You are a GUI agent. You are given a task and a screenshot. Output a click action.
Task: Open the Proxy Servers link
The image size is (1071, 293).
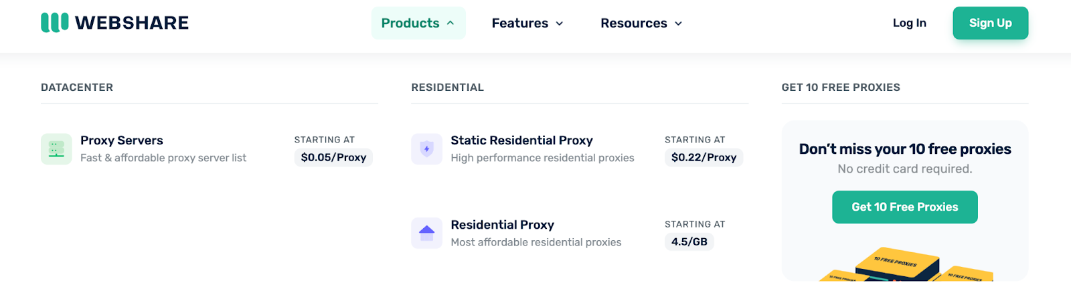(x=122, y=140)
